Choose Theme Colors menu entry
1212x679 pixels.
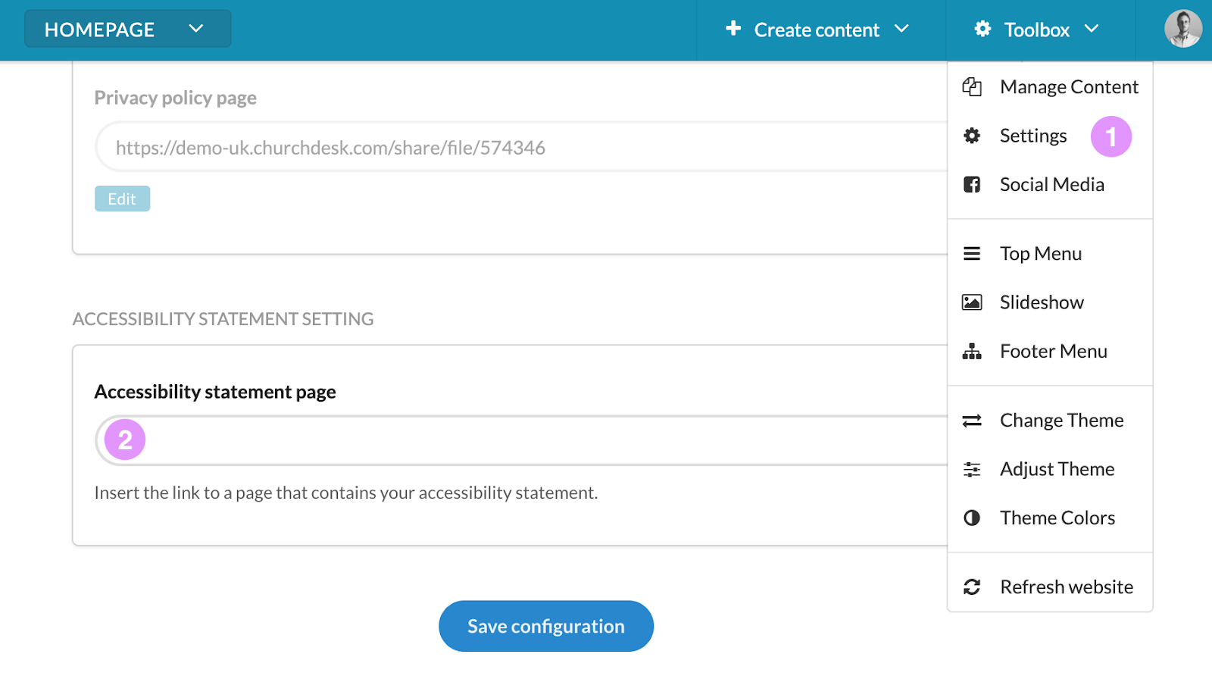tap(1057, 518)
